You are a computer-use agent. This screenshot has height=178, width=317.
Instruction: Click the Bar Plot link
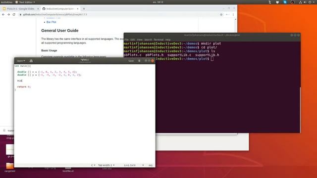coord(51,22)
